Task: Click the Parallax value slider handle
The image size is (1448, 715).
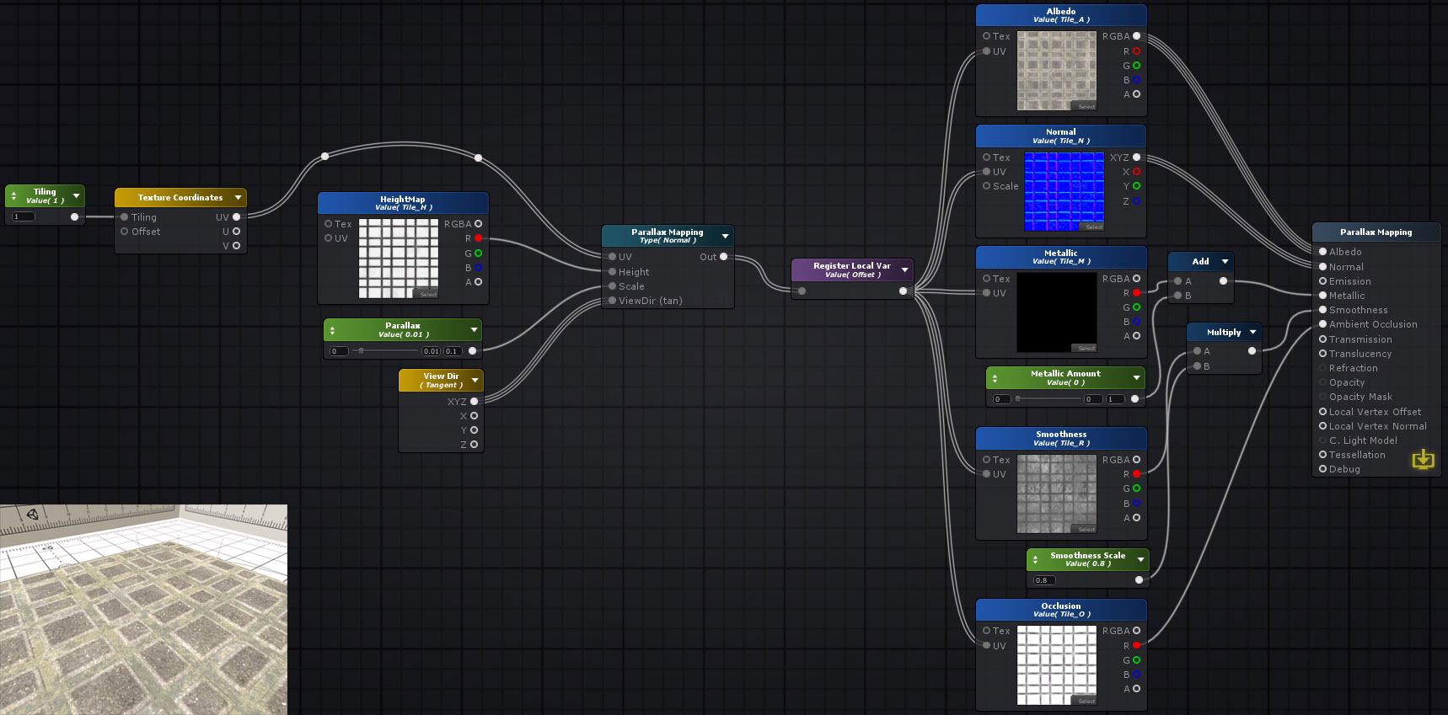Action: click(x=361, y=350)
